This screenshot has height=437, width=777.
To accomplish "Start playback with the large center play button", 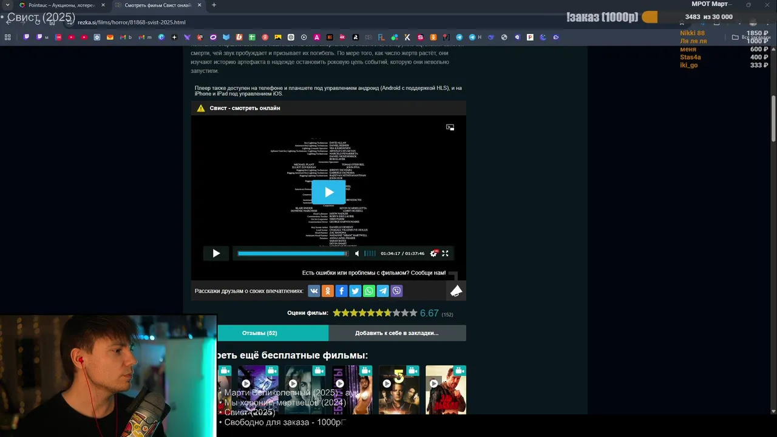I will pyautogui.click(x=328, y=192).
